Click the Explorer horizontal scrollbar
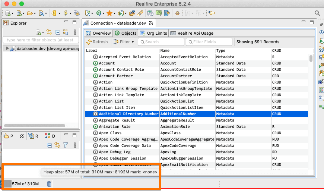This screenshot has height=192, width=324. tap(35, 126)
